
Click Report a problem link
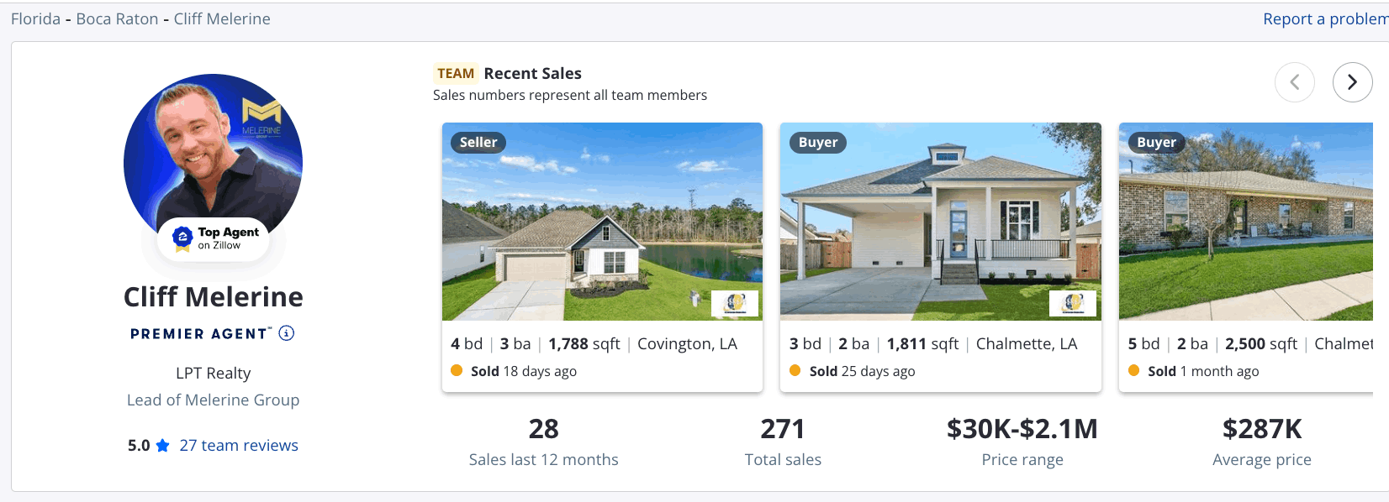[1326, 19]
